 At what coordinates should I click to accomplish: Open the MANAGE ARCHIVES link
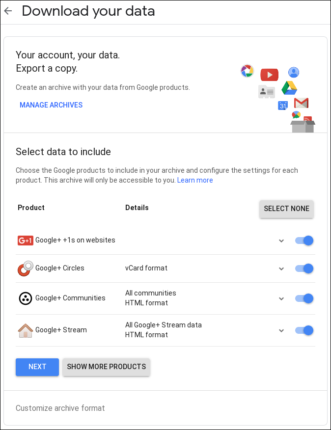pos(51,105)
